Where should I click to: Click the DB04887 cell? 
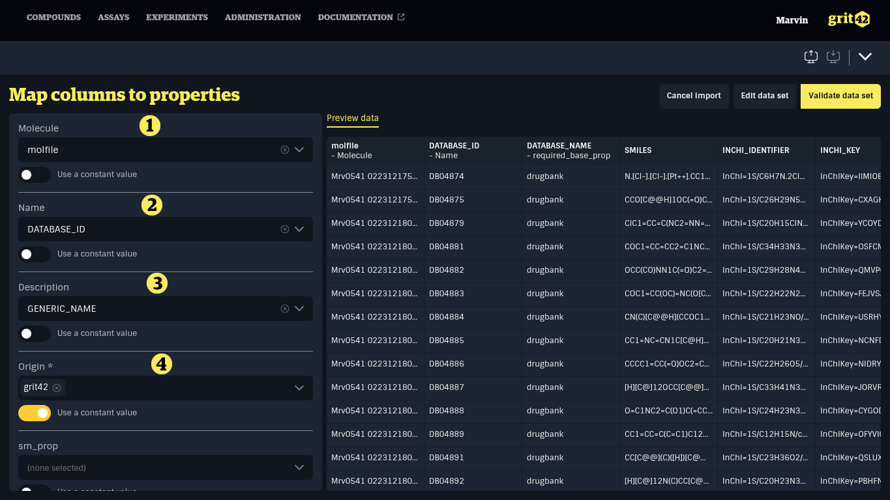(473, 387)
